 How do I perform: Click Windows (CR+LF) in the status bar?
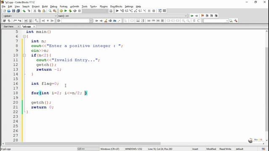coord(110,149)
